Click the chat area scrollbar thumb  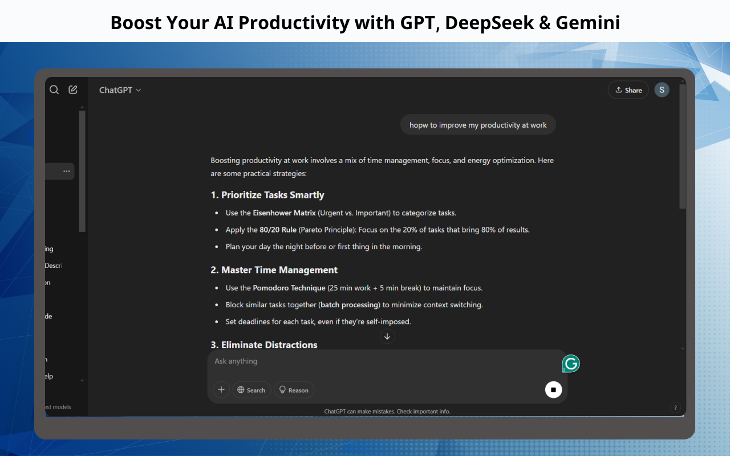tap(683, 146)
